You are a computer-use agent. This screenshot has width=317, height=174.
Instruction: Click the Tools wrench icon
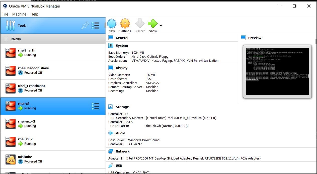(x=10, y=25)
